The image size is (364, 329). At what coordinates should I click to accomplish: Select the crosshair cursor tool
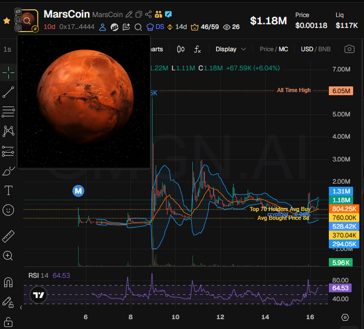coord(9,72)
